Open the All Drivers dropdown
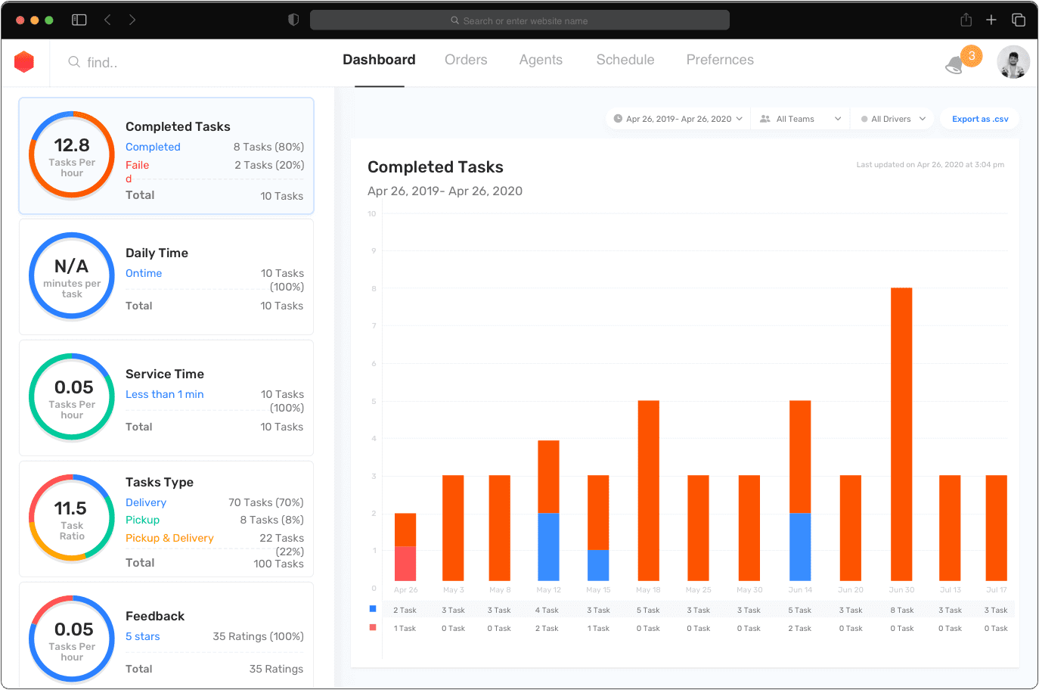 coord(893,119)
